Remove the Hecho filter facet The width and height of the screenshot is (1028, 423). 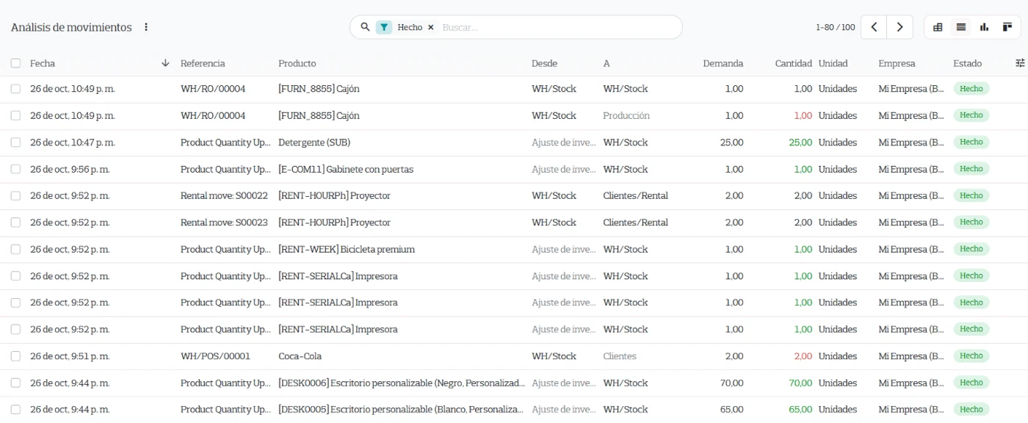click(431, 27)
